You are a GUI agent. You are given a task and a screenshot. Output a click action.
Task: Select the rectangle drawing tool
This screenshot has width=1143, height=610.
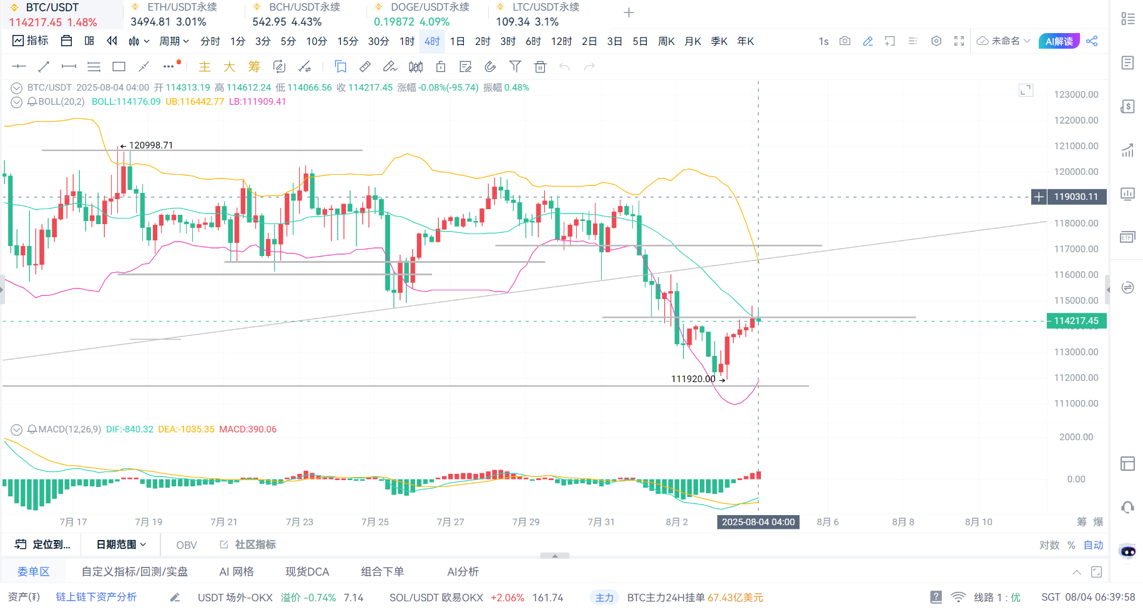click(119, 66)
